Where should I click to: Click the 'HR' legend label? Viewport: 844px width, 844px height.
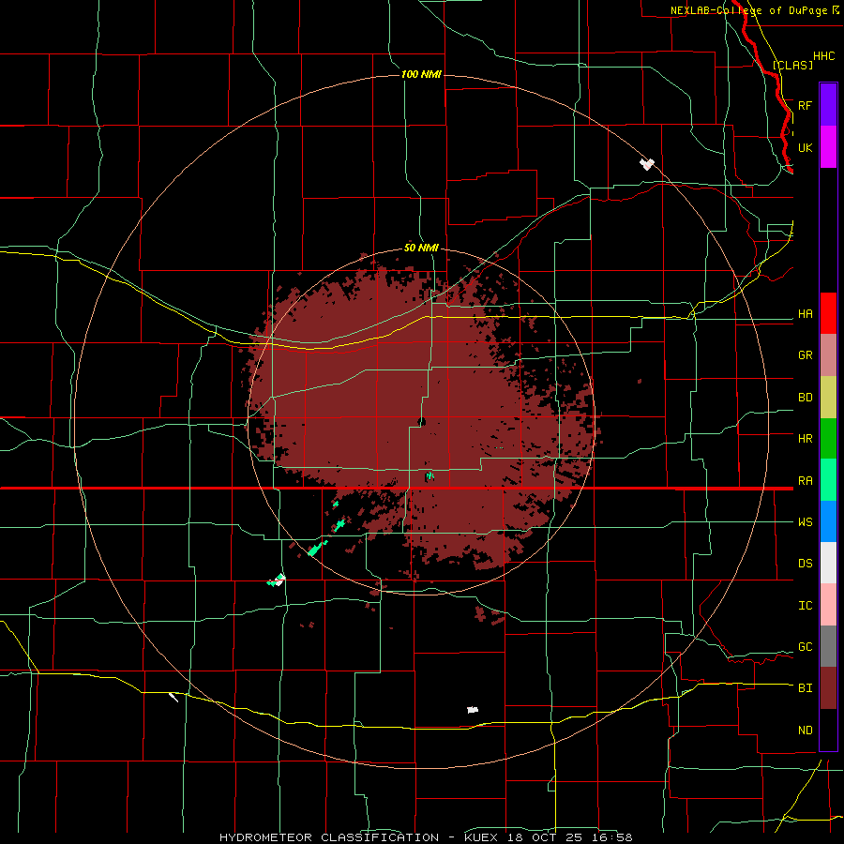pyautogui.click(x=805, y=439)
